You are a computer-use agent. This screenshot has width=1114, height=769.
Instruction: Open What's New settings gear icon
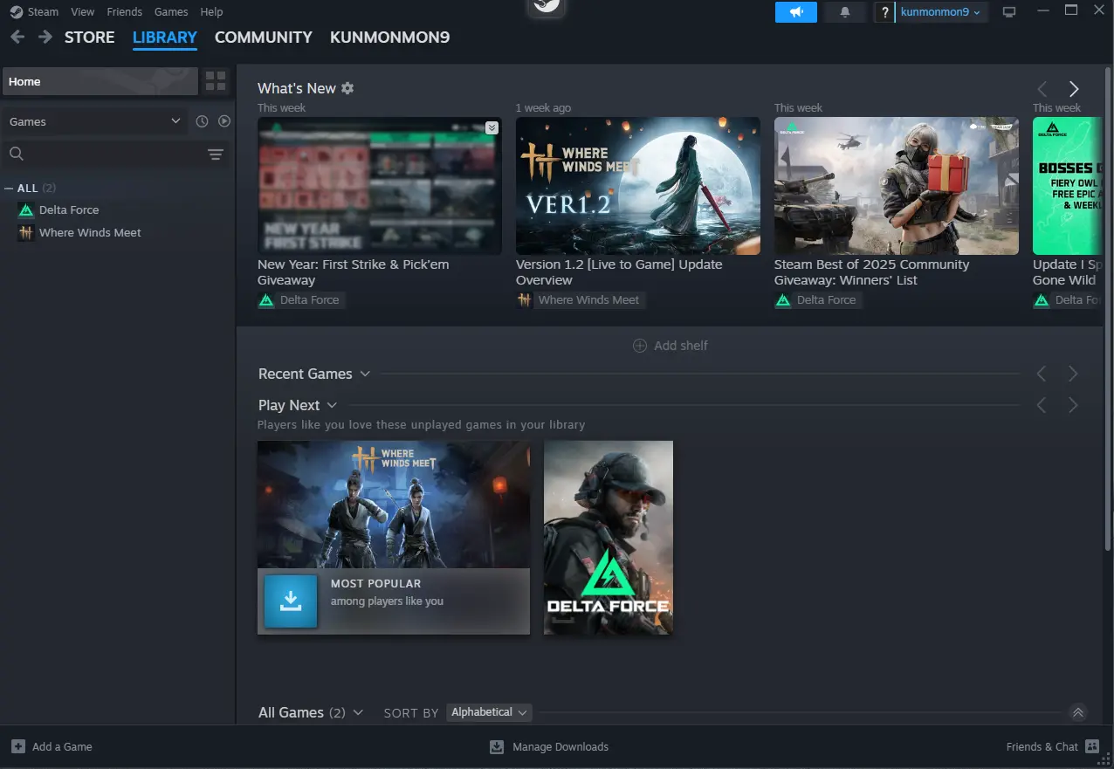347,88
